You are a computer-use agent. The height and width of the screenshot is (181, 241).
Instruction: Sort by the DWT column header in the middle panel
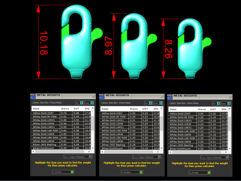[147, 109]
